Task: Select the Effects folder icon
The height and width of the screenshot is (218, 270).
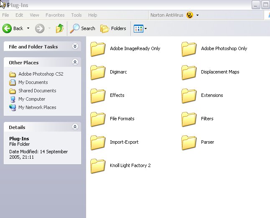Action: [98, 96]
